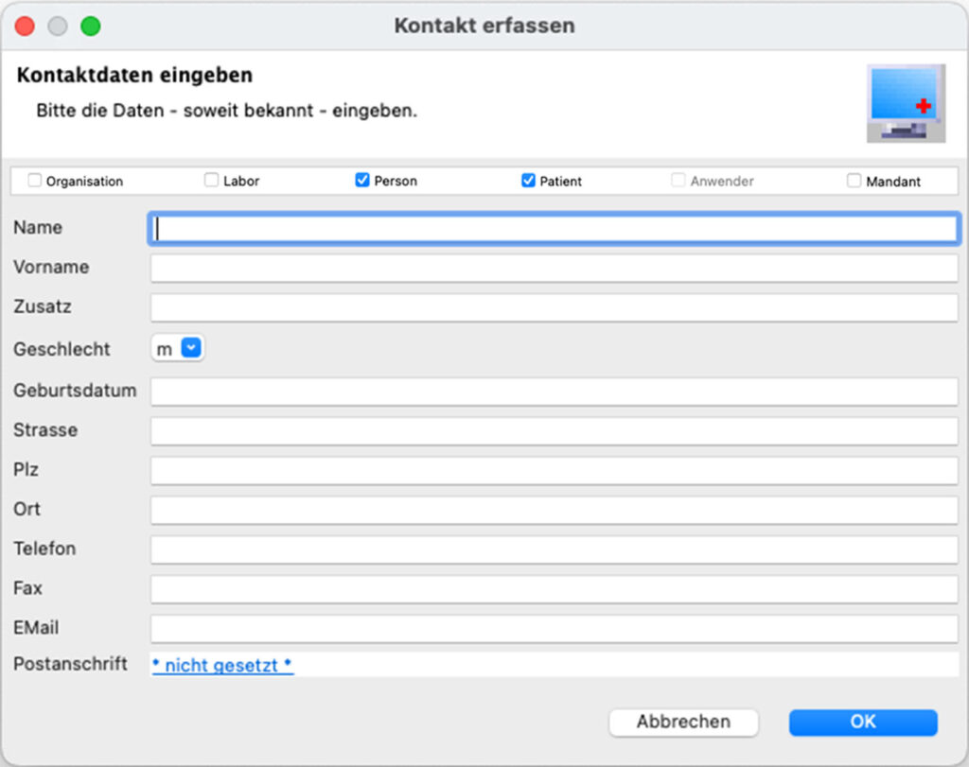This screenshot has height=767, width=969.
Task: Click the Telefon input field
Action: point(555,549)
